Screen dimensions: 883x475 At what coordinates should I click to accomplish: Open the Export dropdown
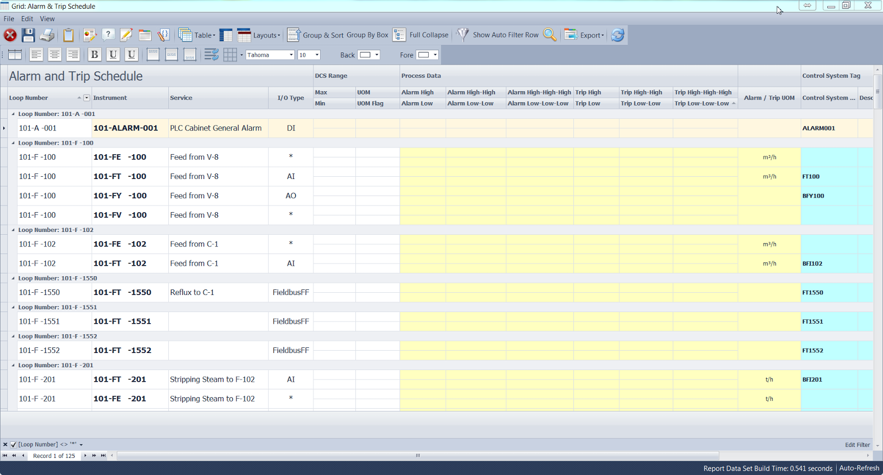point(584,35)
